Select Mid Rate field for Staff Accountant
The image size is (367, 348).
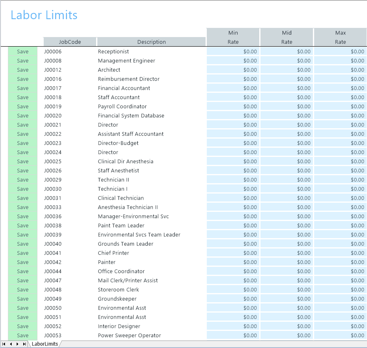tap(287, 97)
